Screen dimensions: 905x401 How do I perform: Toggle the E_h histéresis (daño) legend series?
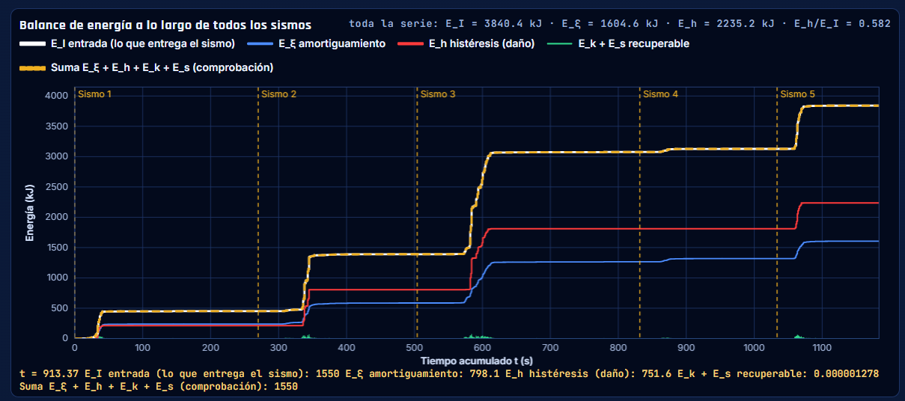[x=466, y=43]
